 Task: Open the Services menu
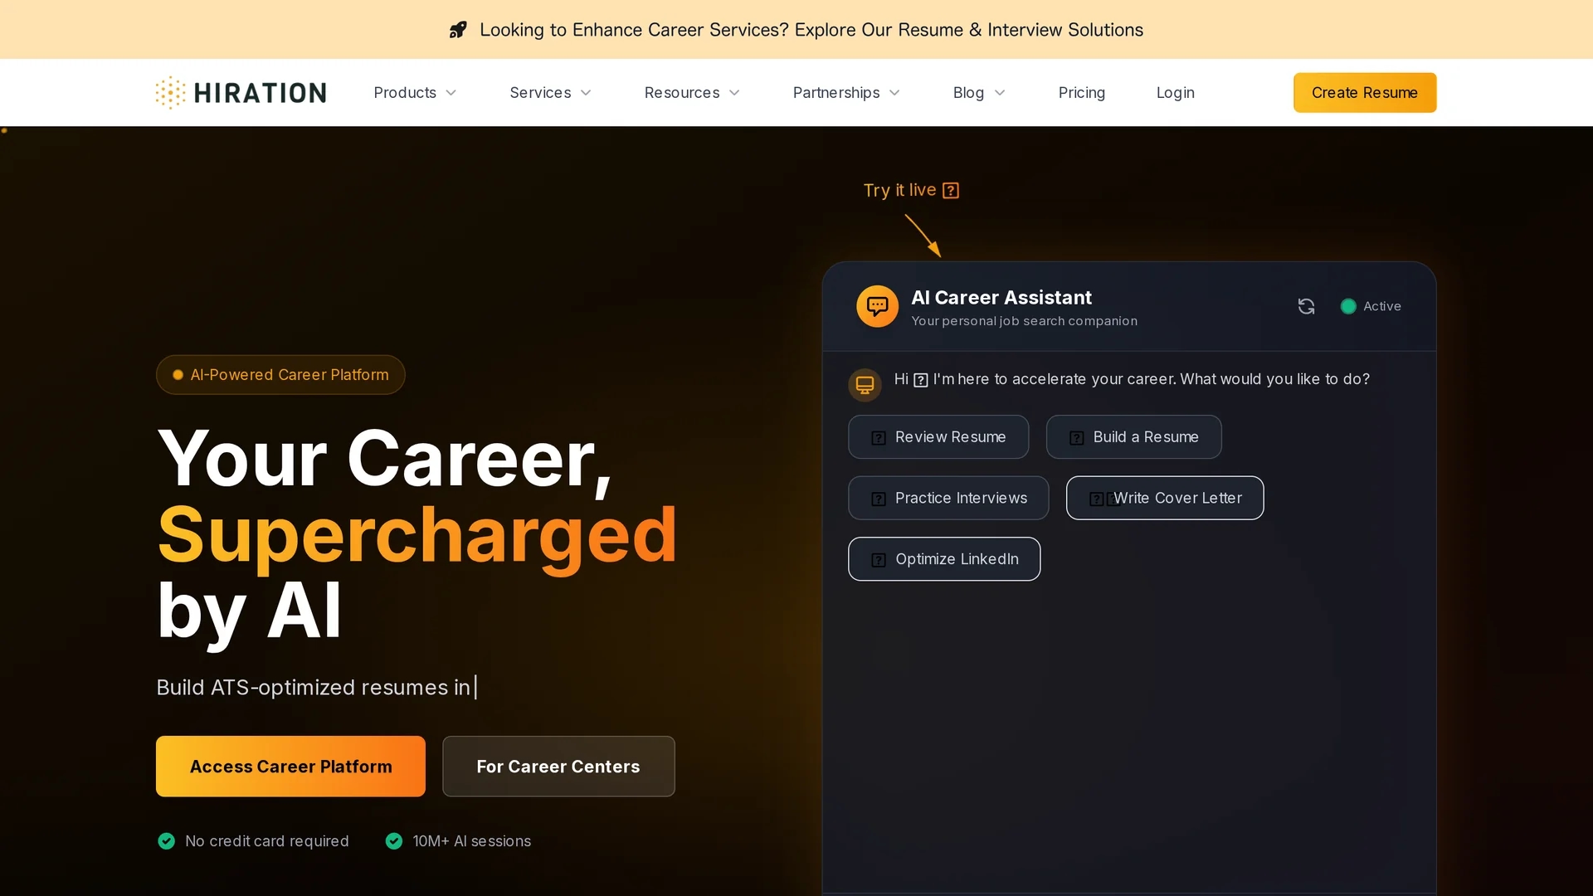pos(551,93)
